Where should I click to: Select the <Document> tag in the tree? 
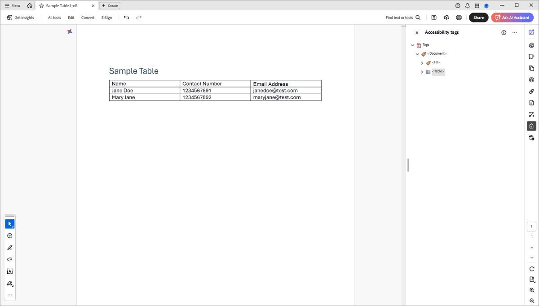click(x=437, y=54)
